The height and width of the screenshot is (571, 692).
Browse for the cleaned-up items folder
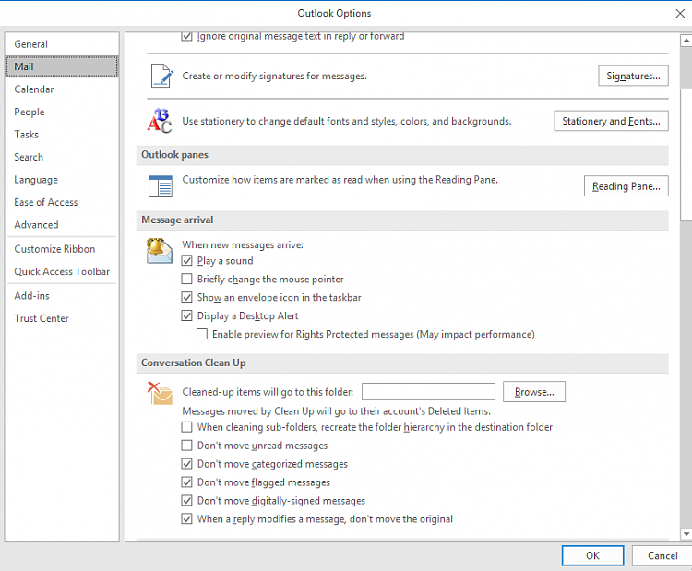(534, 392)
